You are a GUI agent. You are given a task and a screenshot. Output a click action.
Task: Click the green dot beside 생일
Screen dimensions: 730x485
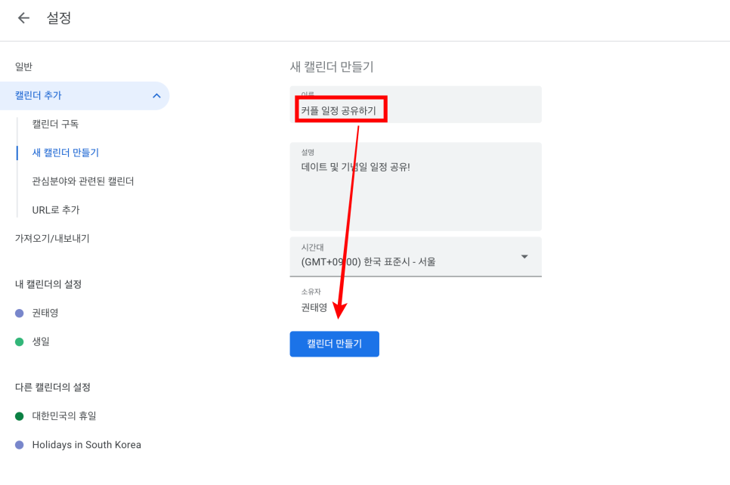click(19, 342)
